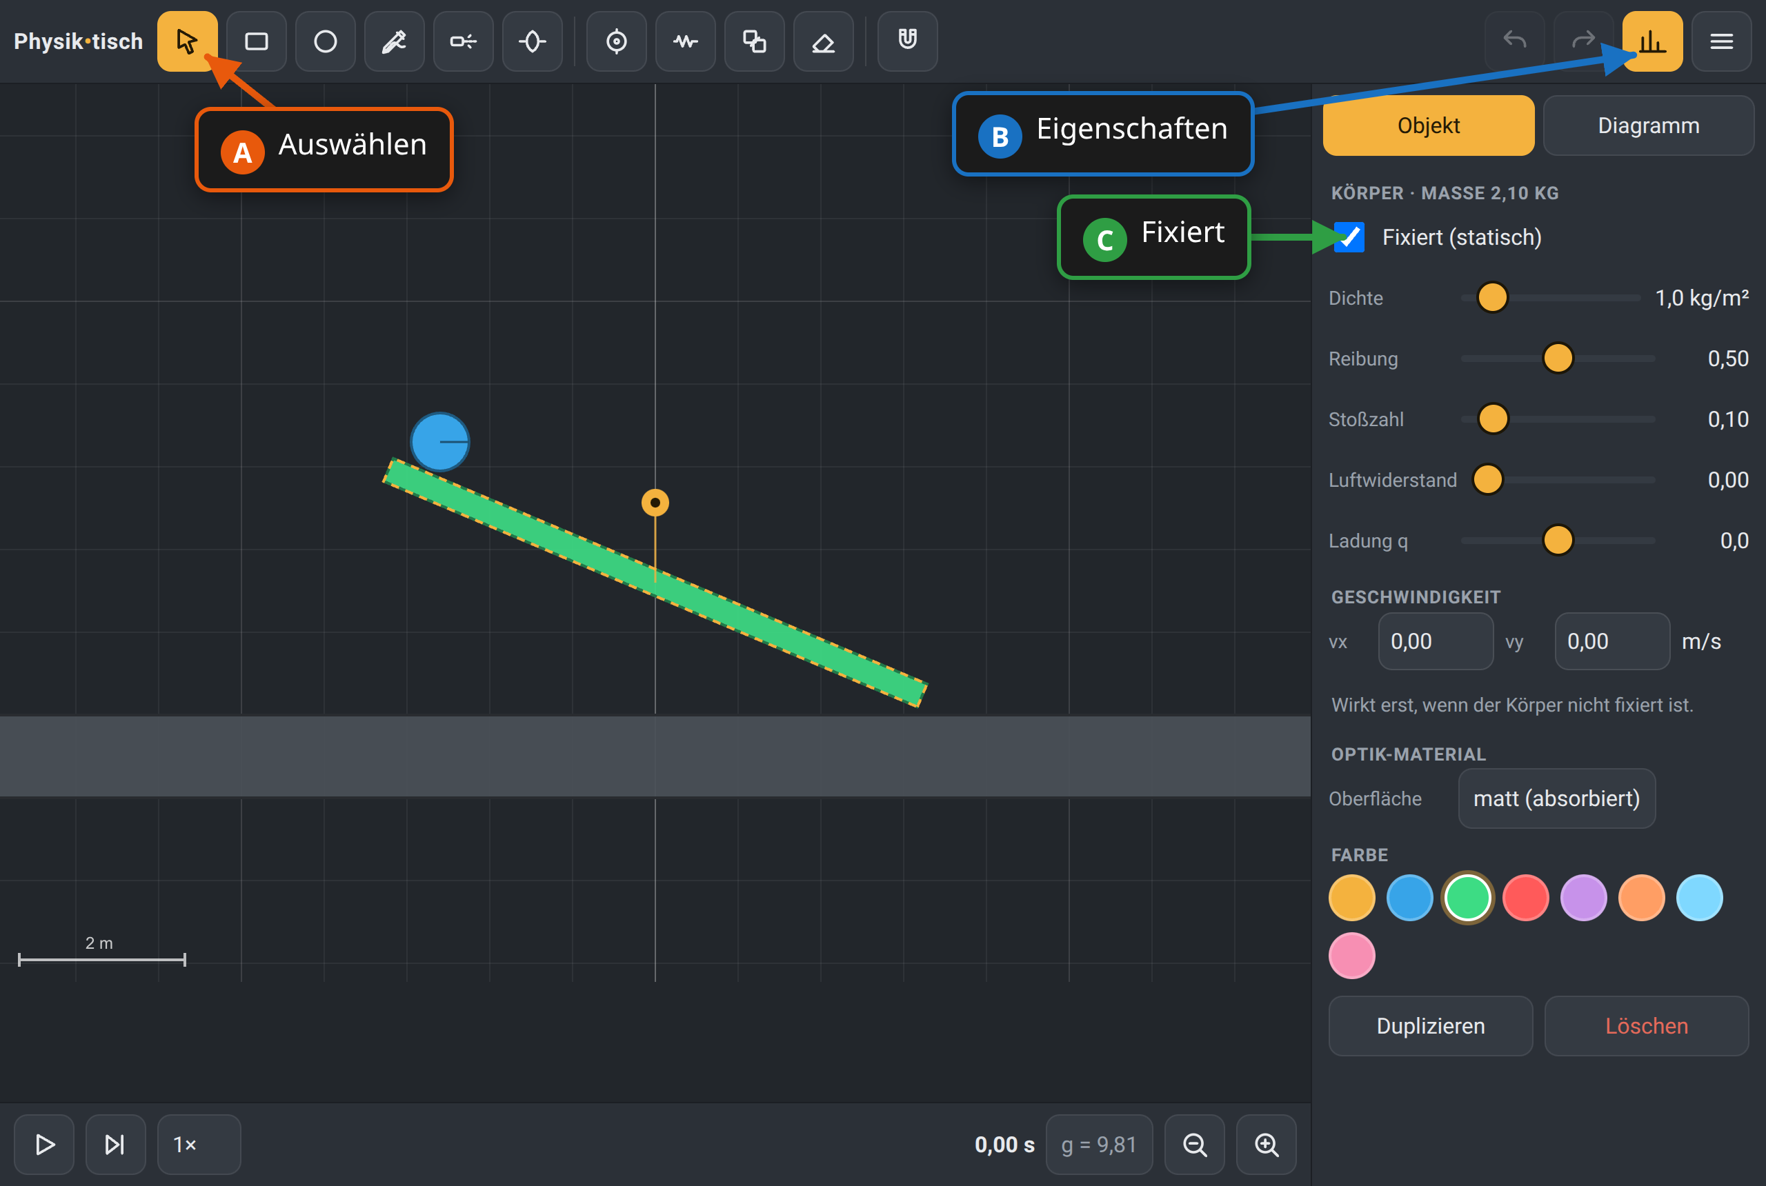Select the rectangle body tool

click(x=257, y=41)
